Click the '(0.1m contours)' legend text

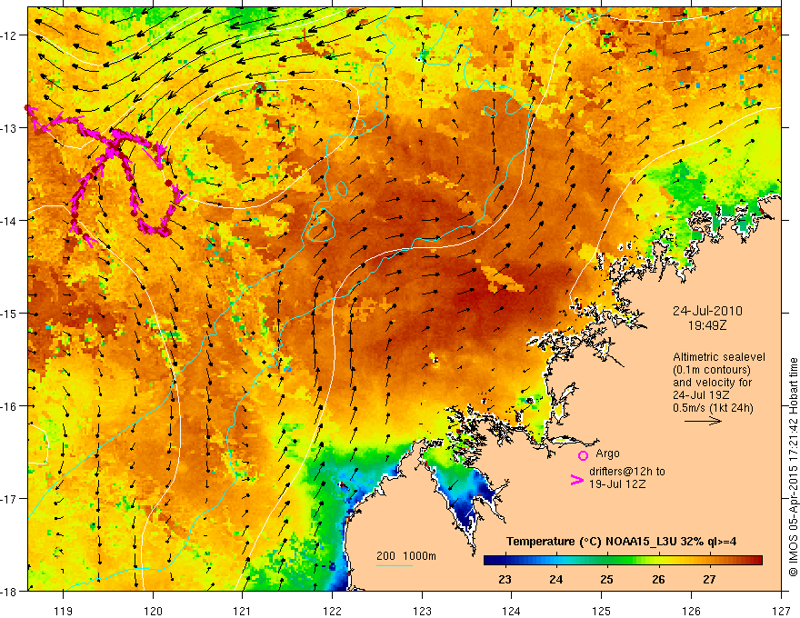click(712, 370)
